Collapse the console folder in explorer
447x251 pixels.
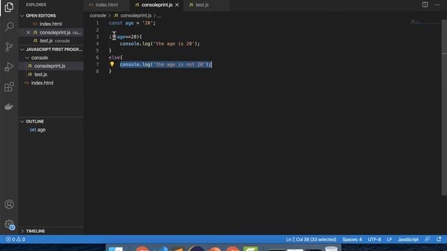tap(39, 57)
